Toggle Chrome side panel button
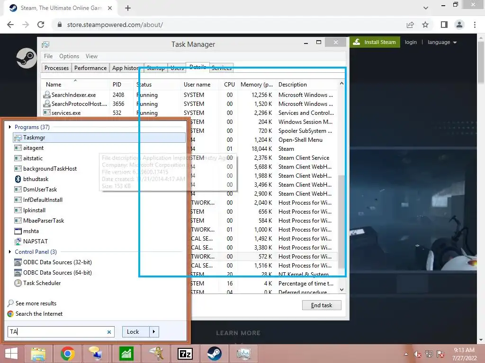This screenshot has height=363, width=485. 444,25
